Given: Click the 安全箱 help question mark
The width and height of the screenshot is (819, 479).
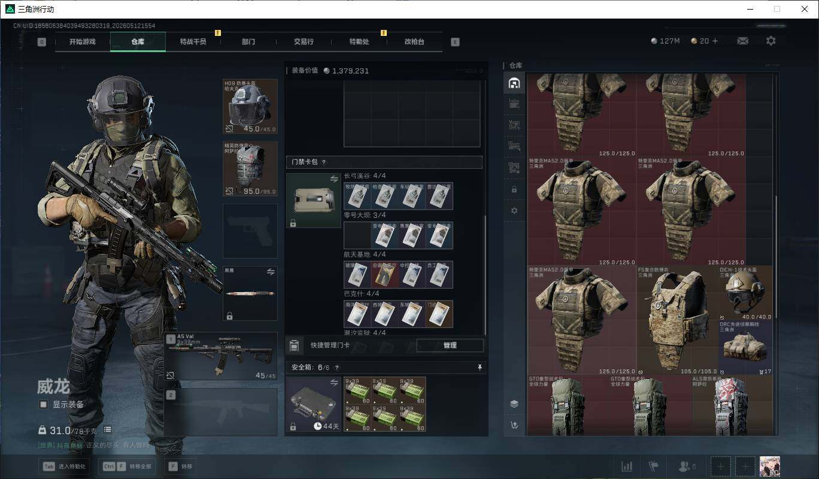Looking at the screenshot, I should [336, 368].
